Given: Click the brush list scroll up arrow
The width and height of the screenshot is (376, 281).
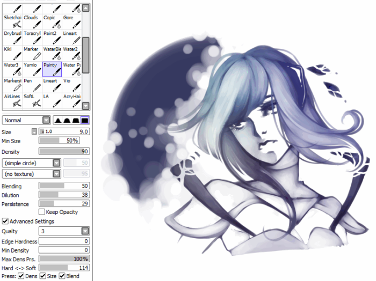Looking at the screenshot, I should click(x=85, y=8).
